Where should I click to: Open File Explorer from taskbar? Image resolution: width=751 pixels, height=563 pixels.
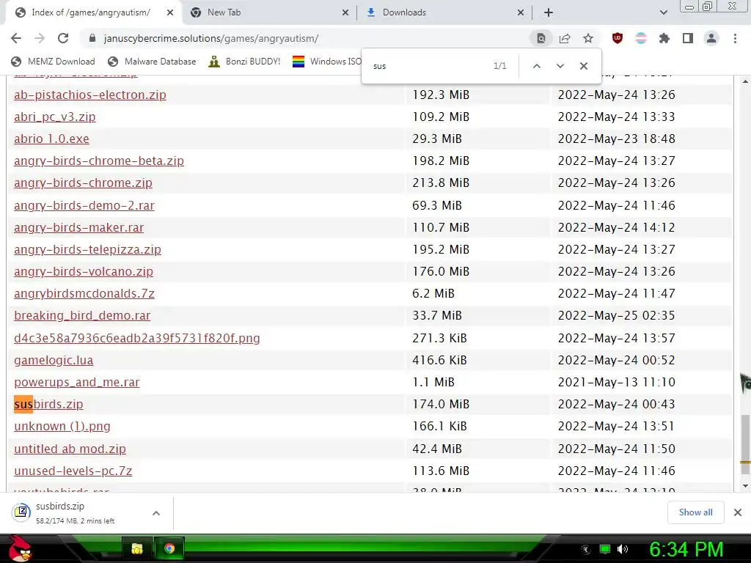(x=137, y=548)
